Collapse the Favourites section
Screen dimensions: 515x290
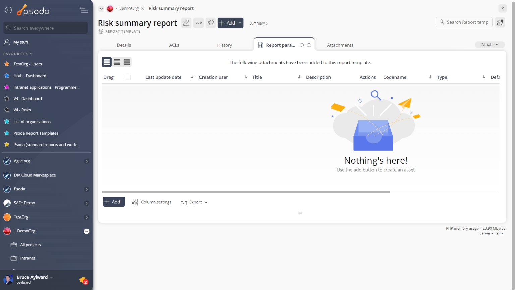click(x=18, y=54)
